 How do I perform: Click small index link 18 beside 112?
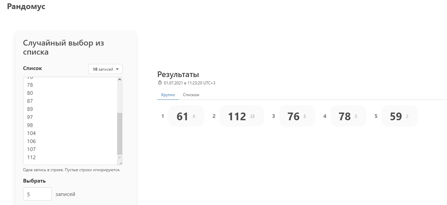coord(252,116)
